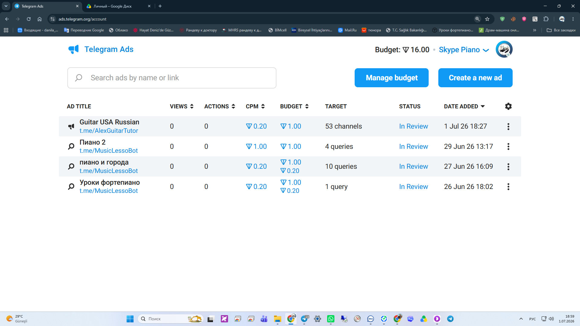Open the Уроки фортепиано ad title
The height and width of the screenshot is (326, 580).
pyautogui.click(x=110, y=182)
